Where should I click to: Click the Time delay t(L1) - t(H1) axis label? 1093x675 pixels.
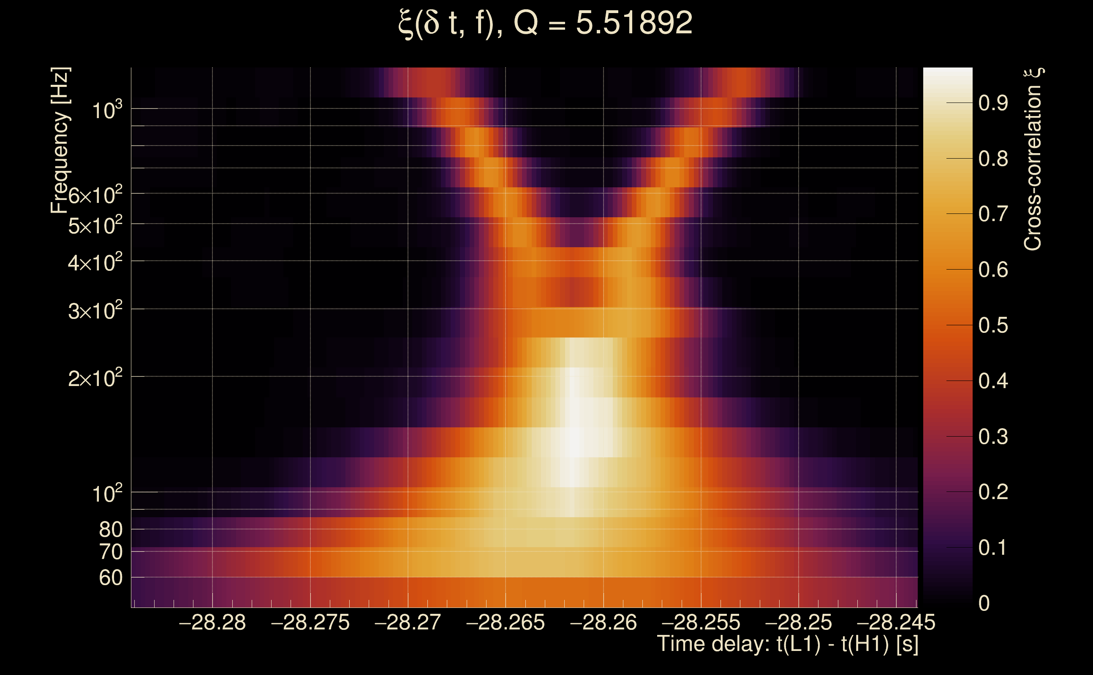coord(787,644)
